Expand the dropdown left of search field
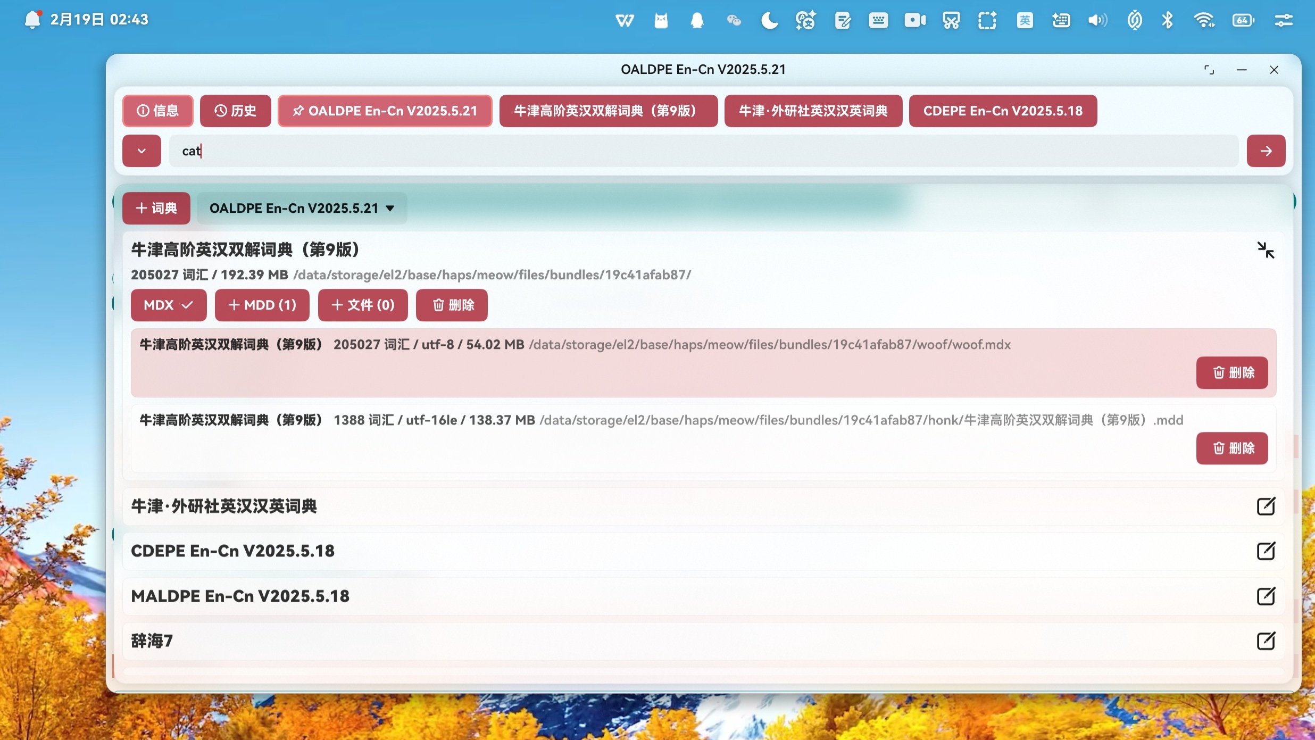The image size is (1315, 740). click(x=142, y=151)
